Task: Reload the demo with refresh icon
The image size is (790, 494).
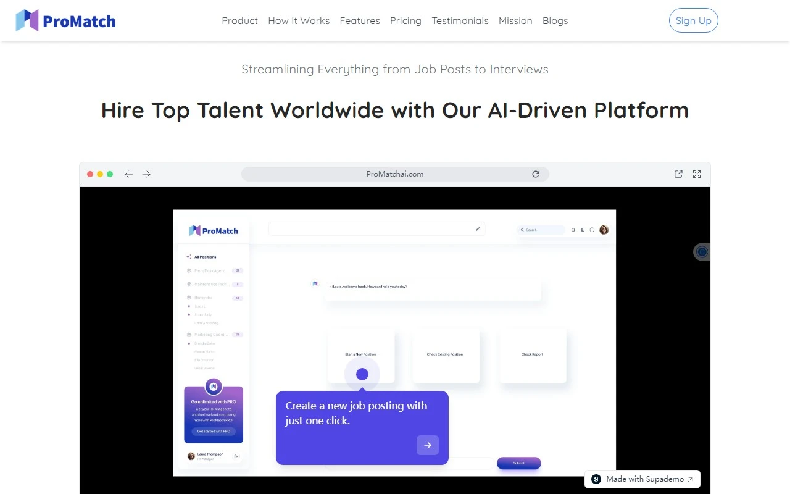Action: 536,174
